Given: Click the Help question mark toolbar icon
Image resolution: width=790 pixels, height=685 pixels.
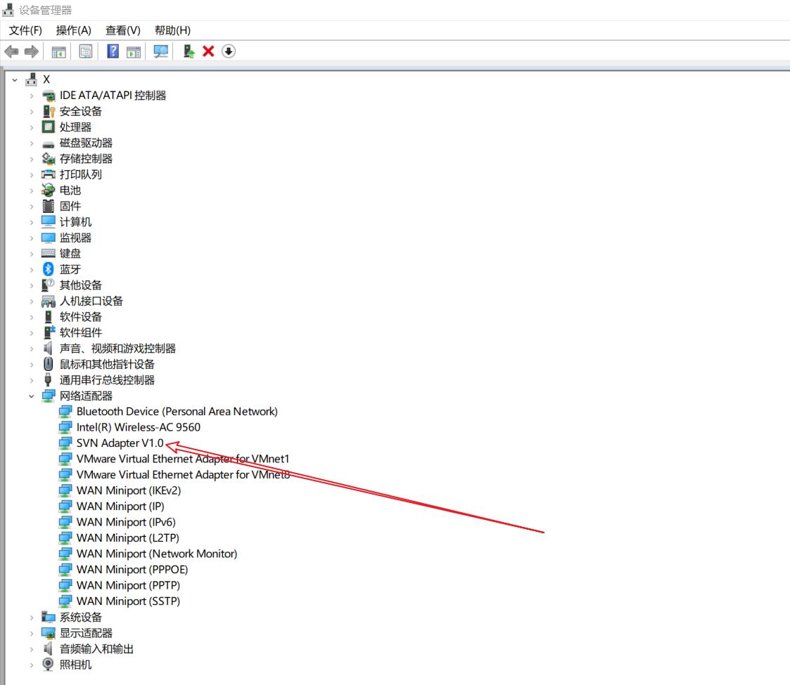Looking at the screenshot, I should tap(113, 51).
